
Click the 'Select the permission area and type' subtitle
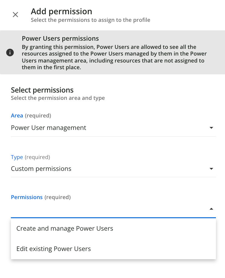pos(58,98)
